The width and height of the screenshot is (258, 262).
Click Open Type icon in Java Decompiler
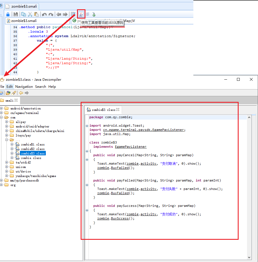coord(8,93)
